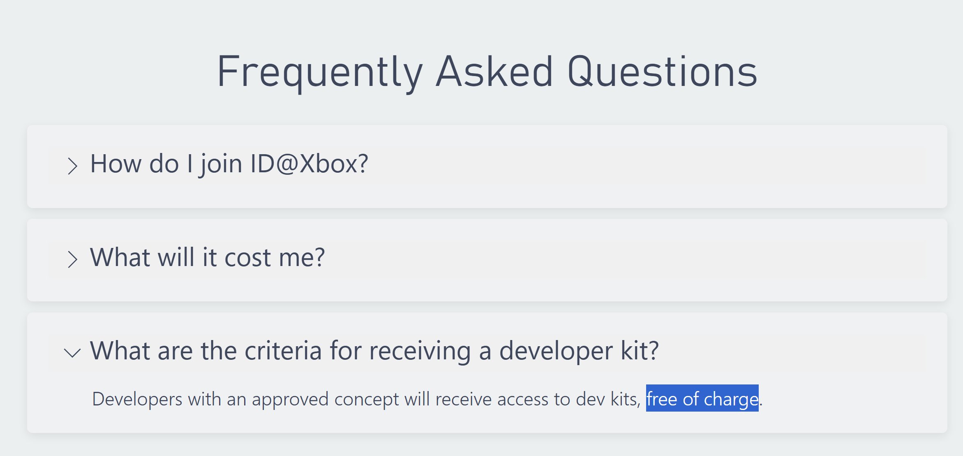Click the word "Frequently" in the heading

[319, 72]
